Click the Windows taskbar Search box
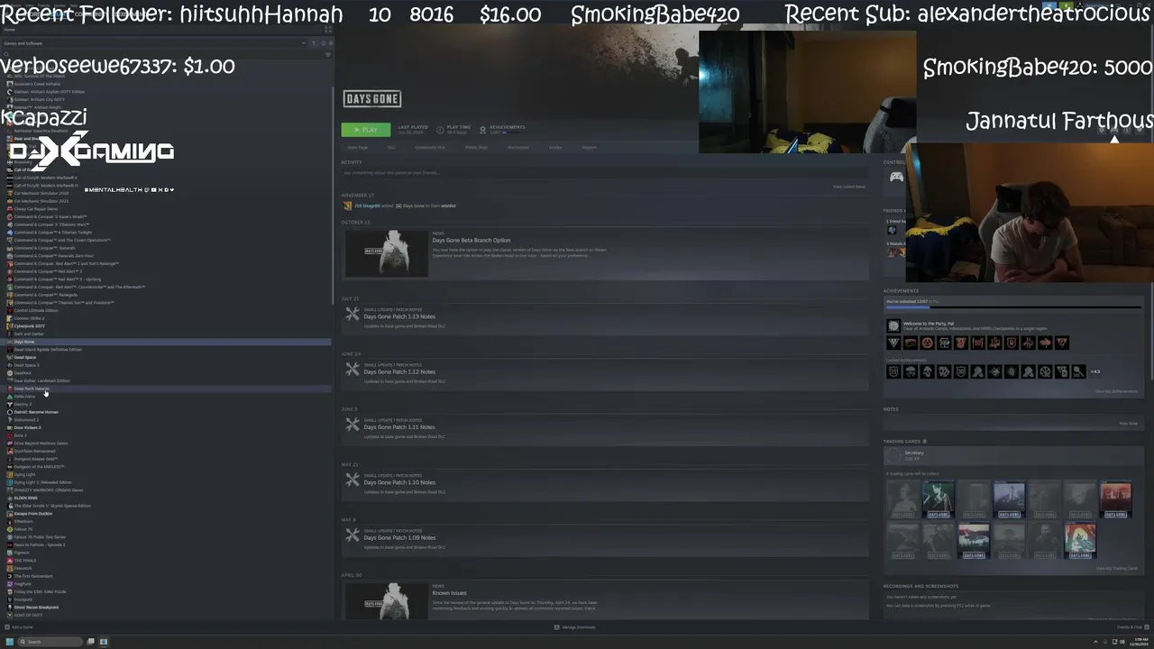 (x=51, y=642)
